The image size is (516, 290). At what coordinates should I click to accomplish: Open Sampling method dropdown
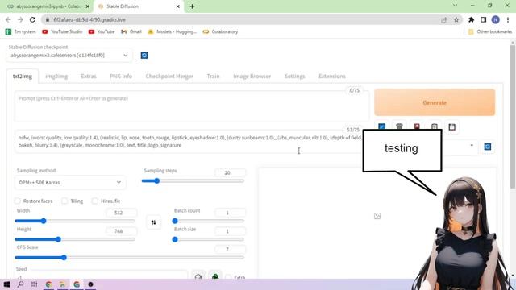[70, 183]
